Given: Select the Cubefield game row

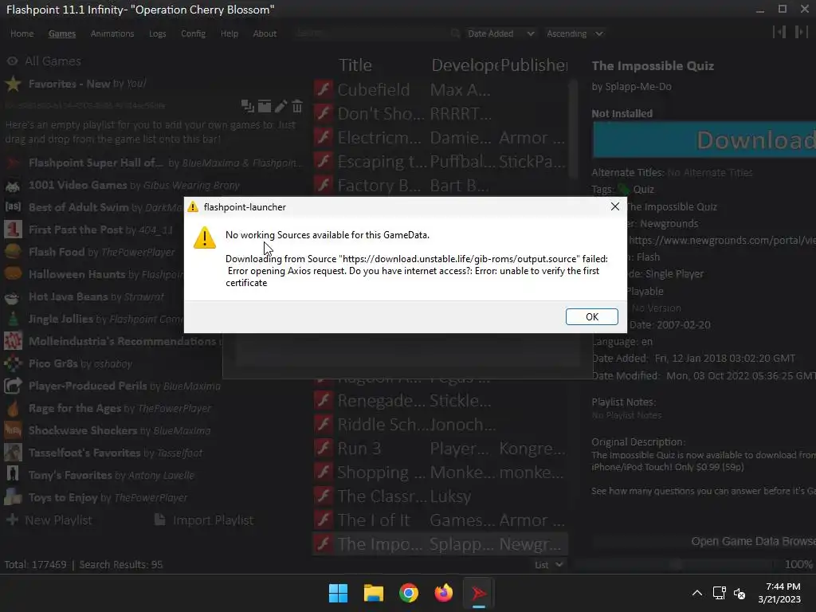Looking at the screenshot, I should (440, 89).
